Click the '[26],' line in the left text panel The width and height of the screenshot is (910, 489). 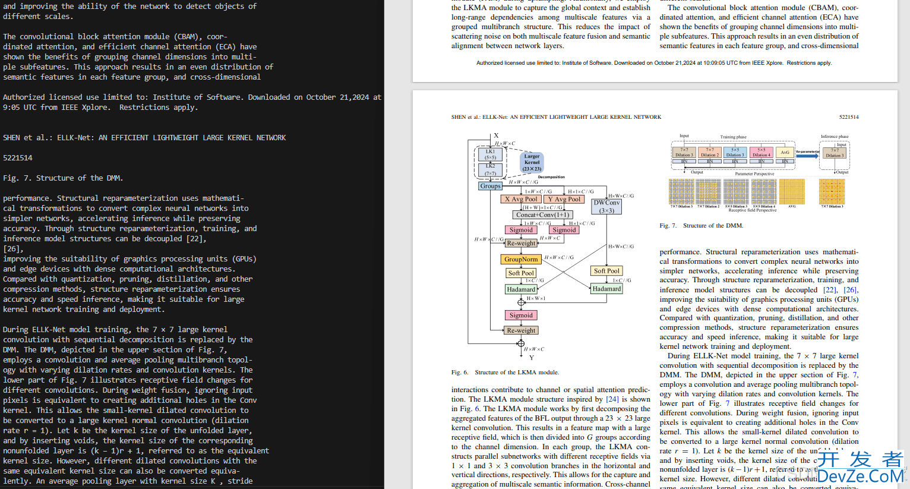[13, 249]
